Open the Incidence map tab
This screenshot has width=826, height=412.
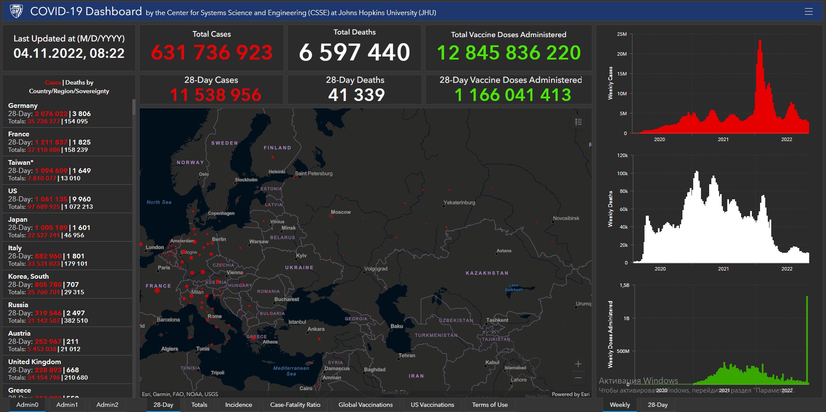(238, 405)
